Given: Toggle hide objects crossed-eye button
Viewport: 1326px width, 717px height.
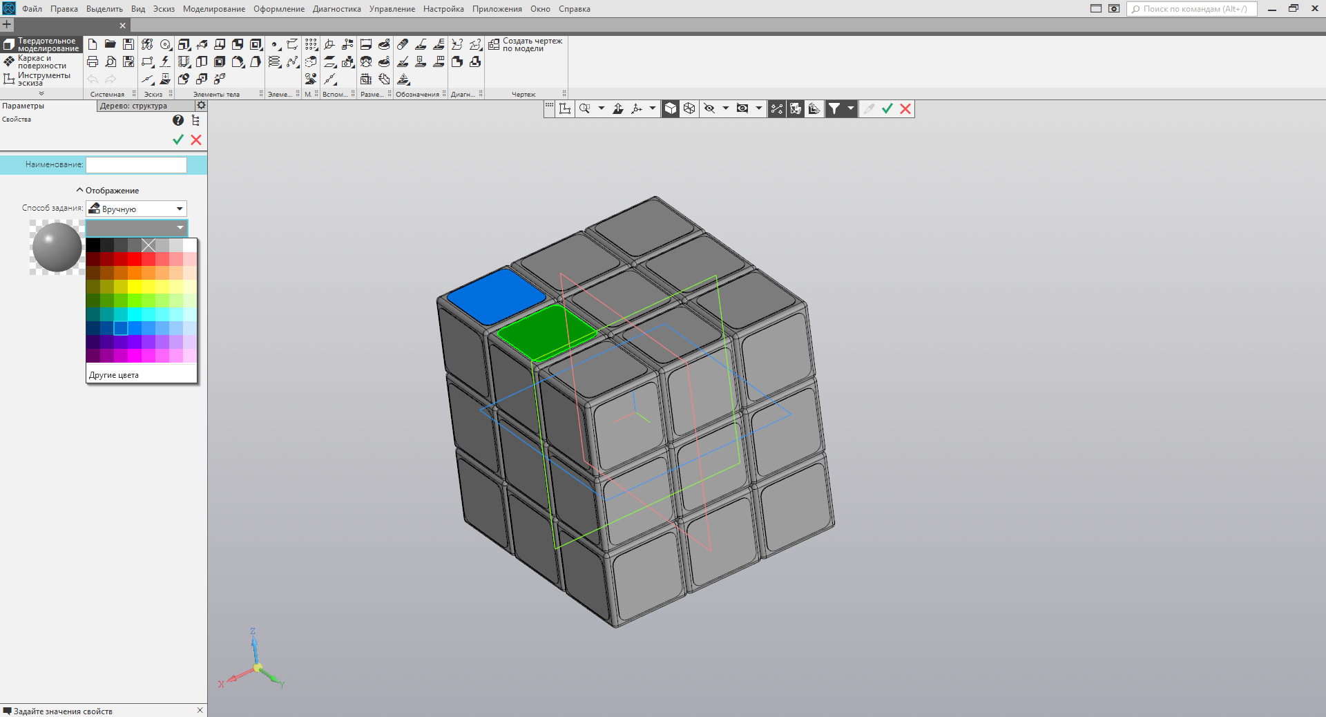Looking at the screenshot, I should pos(709,108).
